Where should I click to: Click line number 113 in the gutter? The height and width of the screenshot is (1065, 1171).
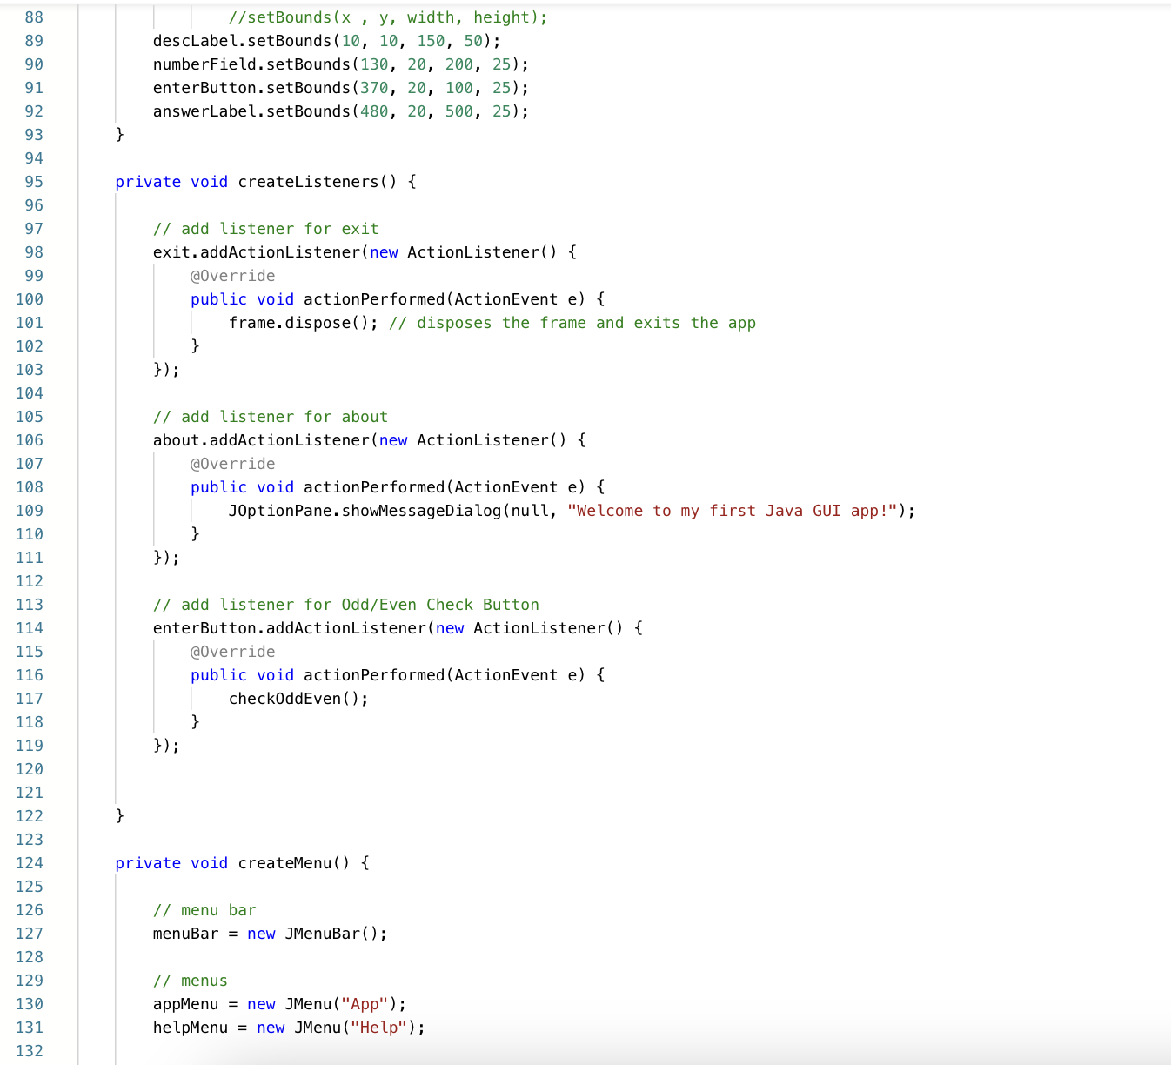(29, 604)
